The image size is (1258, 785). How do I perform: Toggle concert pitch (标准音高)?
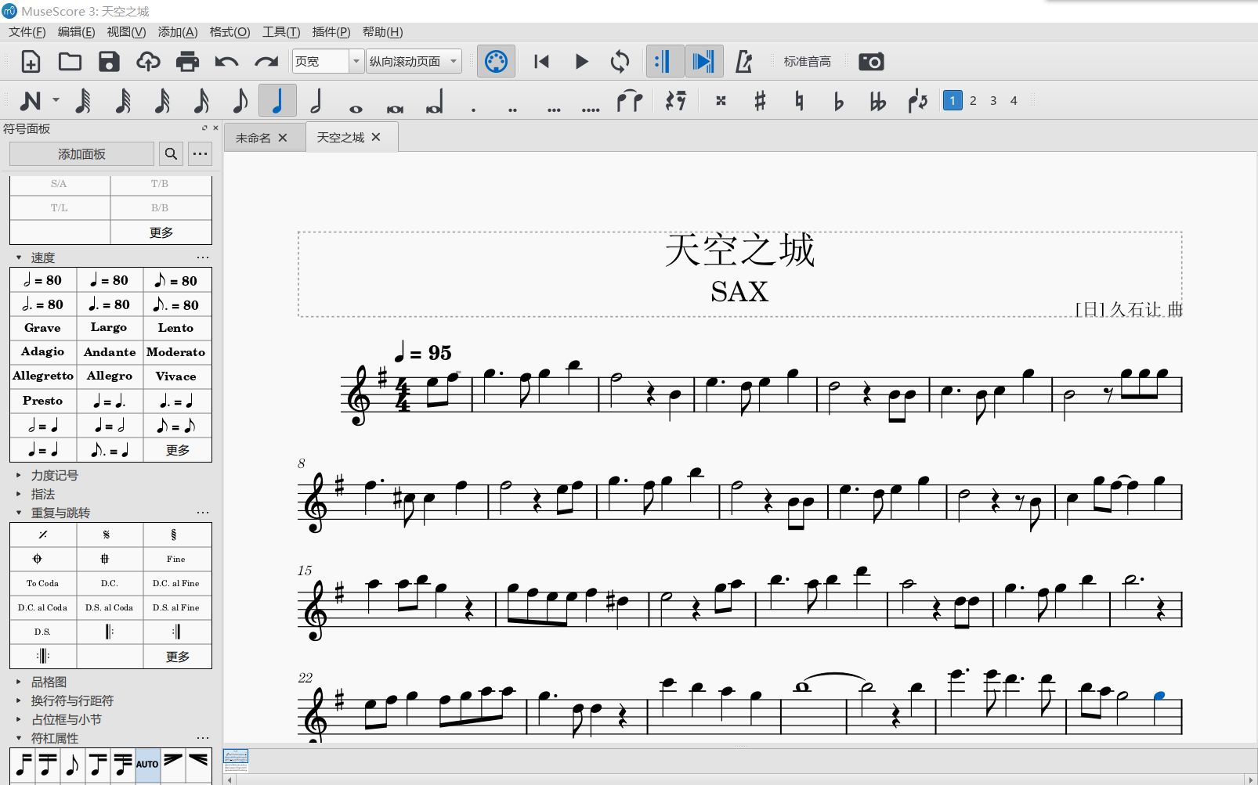pyautogui.click(x=807, y=61)
